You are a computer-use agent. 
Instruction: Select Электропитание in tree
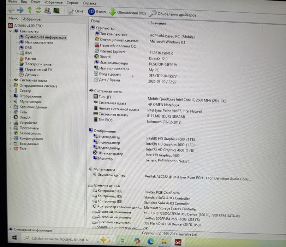click(x=38, y=64)
